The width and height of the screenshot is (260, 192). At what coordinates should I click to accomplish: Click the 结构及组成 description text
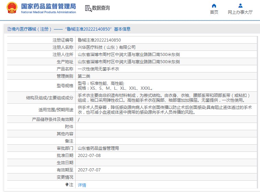(x=164, y=98)
